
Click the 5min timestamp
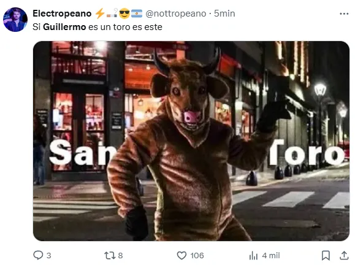tap(224, 13)
